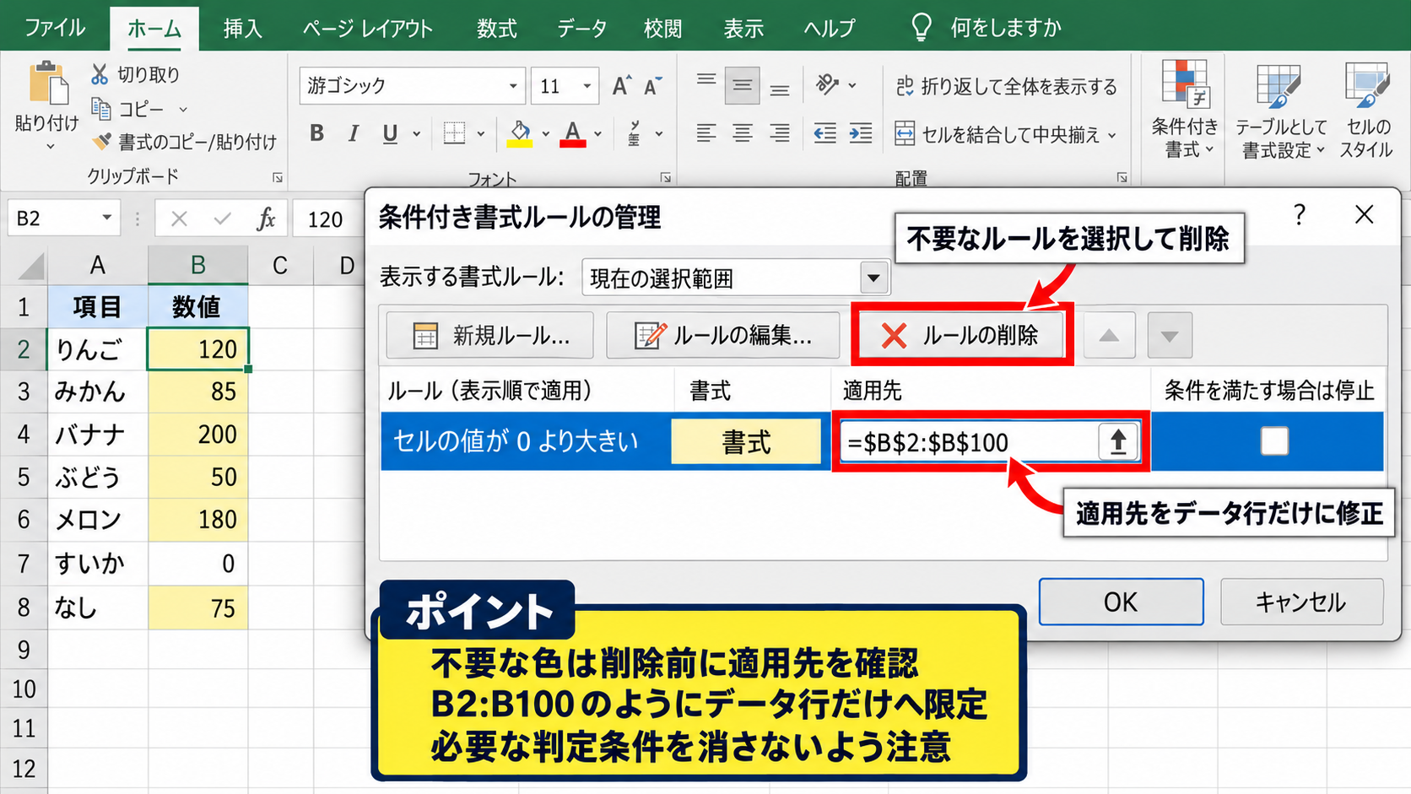Viewport: 1411px width, 794px height.
Task: Click the increase indent icon
Action: click(861, 133)
